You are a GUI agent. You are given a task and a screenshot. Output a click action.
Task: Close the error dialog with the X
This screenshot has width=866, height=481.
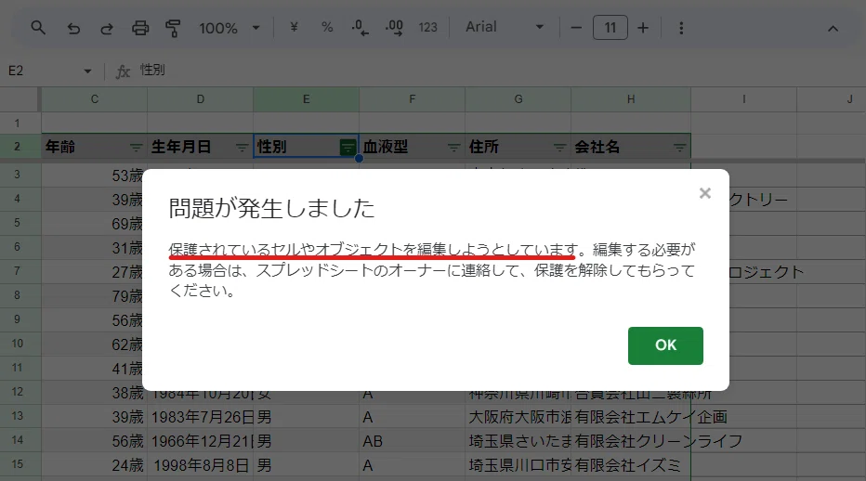coord(704,193)
